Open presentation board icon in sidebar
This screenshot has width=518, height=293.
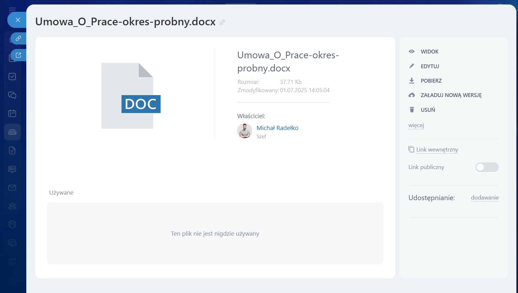[x=12, y=169]
